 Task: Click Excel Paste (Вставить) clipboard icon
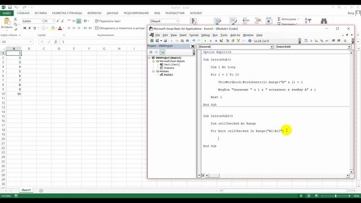click(7, 21)
